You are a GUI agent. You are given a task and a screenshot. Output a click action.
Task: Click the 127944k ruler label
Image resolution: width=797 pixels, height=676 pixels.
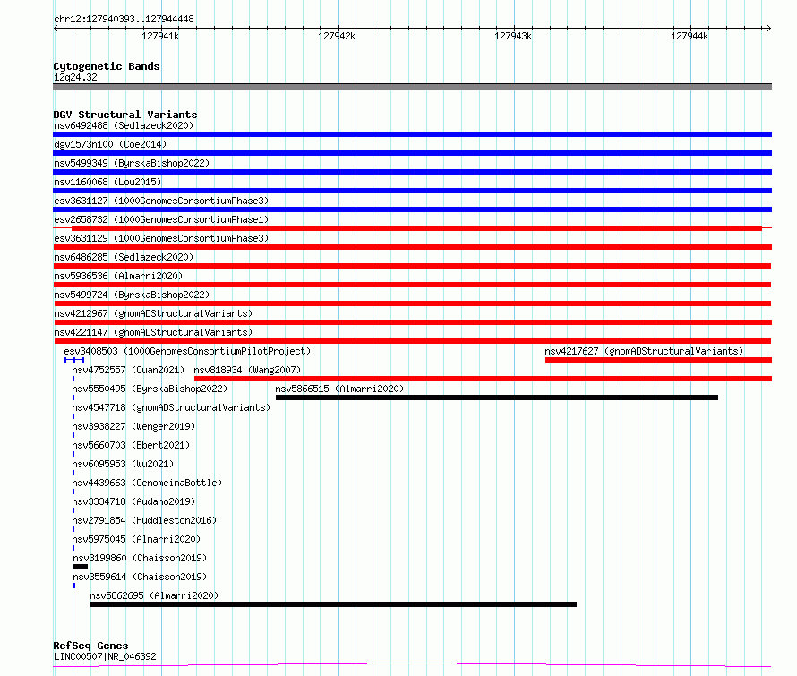[690, 36]
